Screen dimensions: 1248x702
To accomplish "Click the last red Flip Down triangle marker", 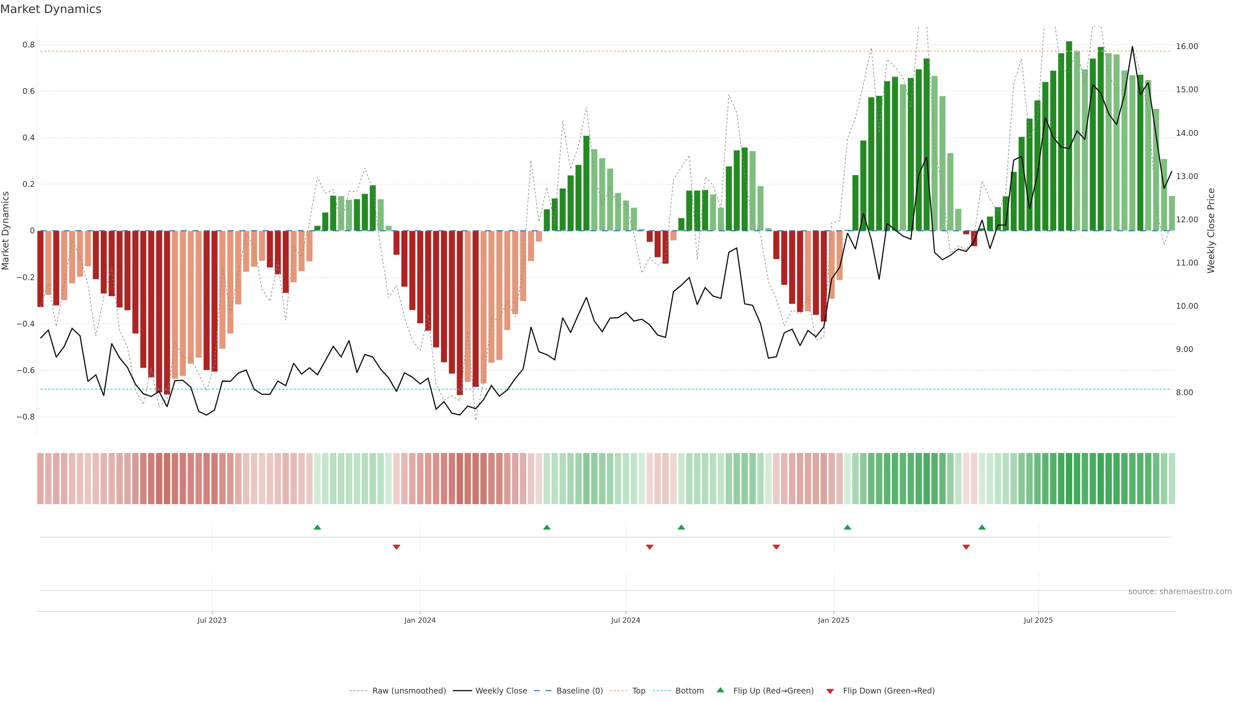I will 966,547.
